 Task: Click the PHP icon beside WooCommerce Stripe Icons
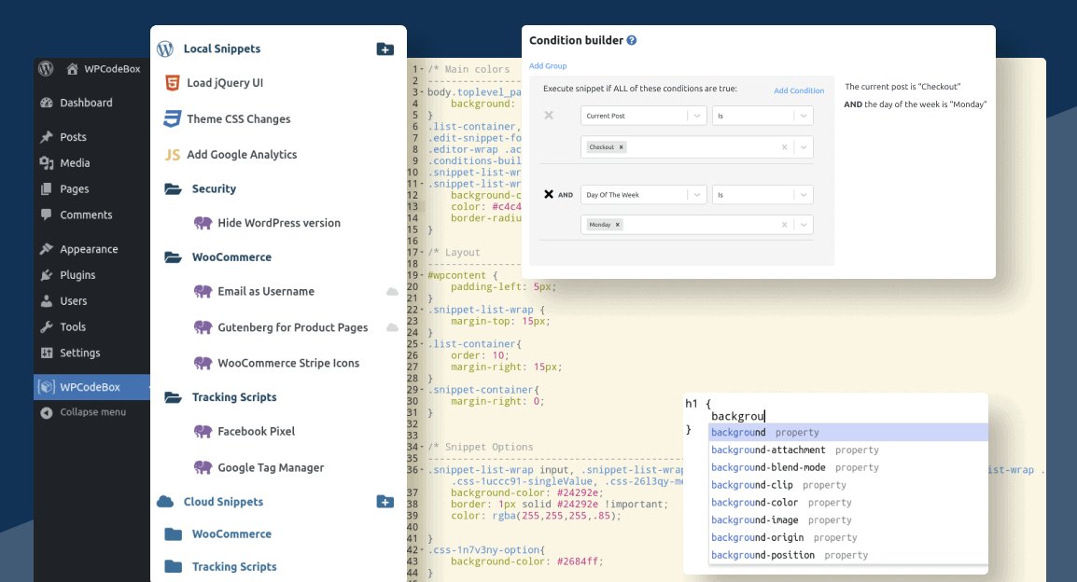[203, 363]
